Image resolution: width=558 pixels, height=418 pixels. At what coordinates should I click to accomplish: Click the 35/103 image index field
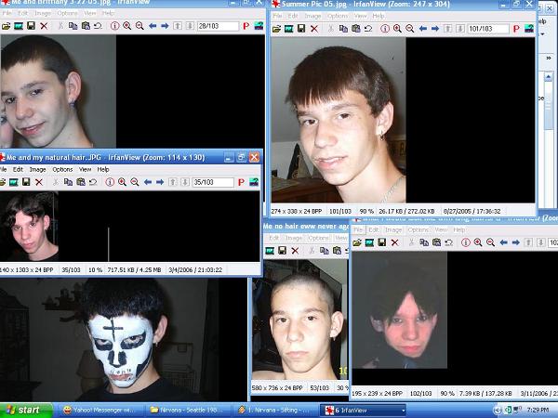[211, 182]
